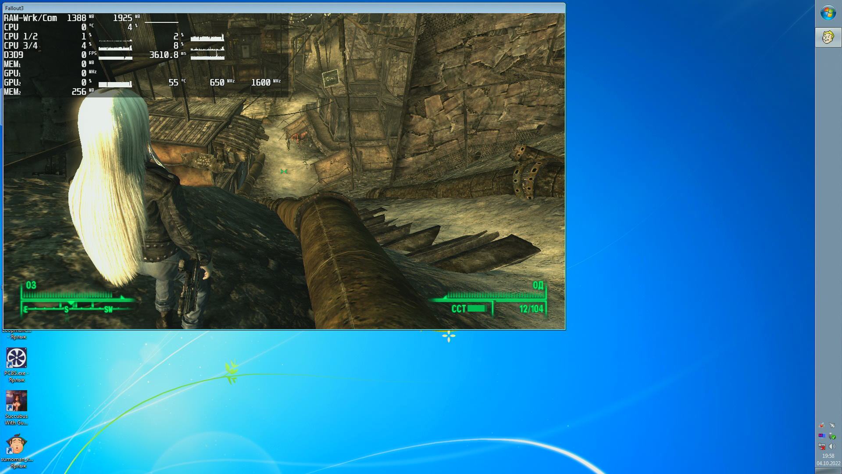Screen dimensions: 842x474
Task: Click Safely Remove Hardware USB tray icon
Action: pos(832,436)
